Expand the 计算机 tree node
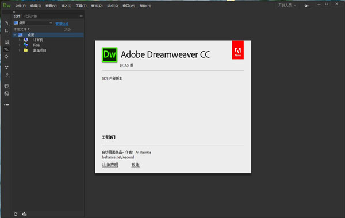Viewport: 345px width, 218px height. pos(20,40)
